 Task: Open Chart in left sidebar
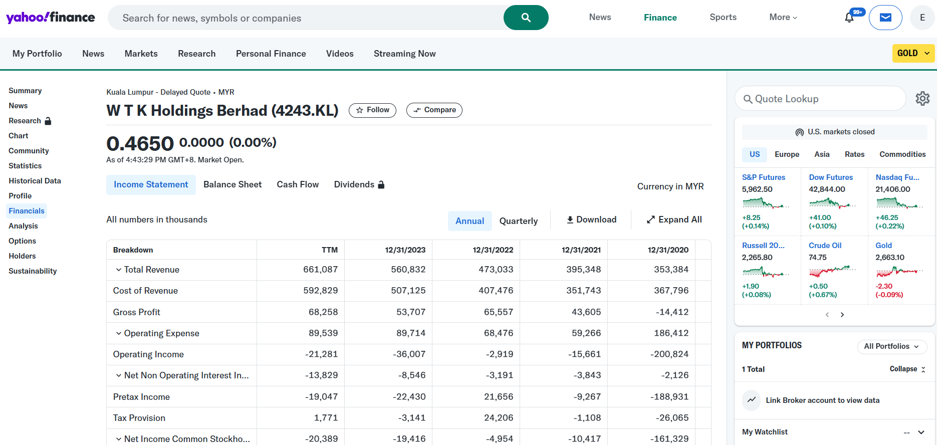point(18,136)
